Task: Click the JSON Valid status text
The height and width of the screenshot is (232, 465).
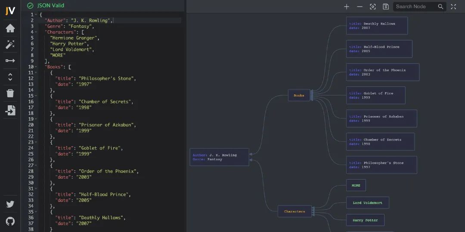Action: tap(51, 6)
